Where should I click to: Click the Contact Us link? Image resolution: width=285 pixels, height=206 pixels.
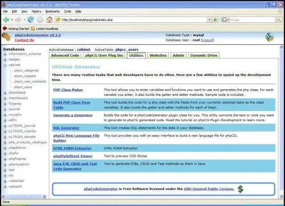pyautogui.click(x=24, y=40)
